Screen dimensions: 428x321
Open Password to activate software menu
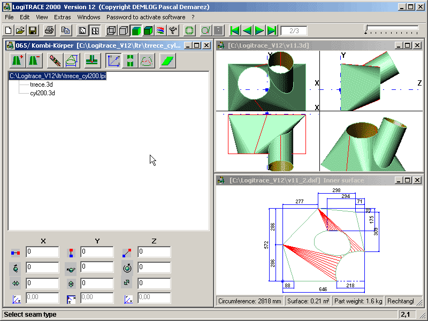(x=146, y=17)
